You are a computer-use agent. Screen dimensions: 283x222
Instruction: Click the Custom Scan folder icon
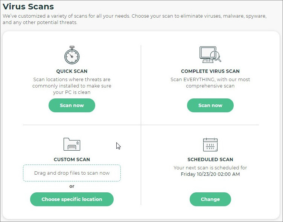[x=72, y=144]
